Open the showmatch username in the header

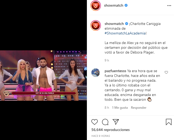coord(114,5)
